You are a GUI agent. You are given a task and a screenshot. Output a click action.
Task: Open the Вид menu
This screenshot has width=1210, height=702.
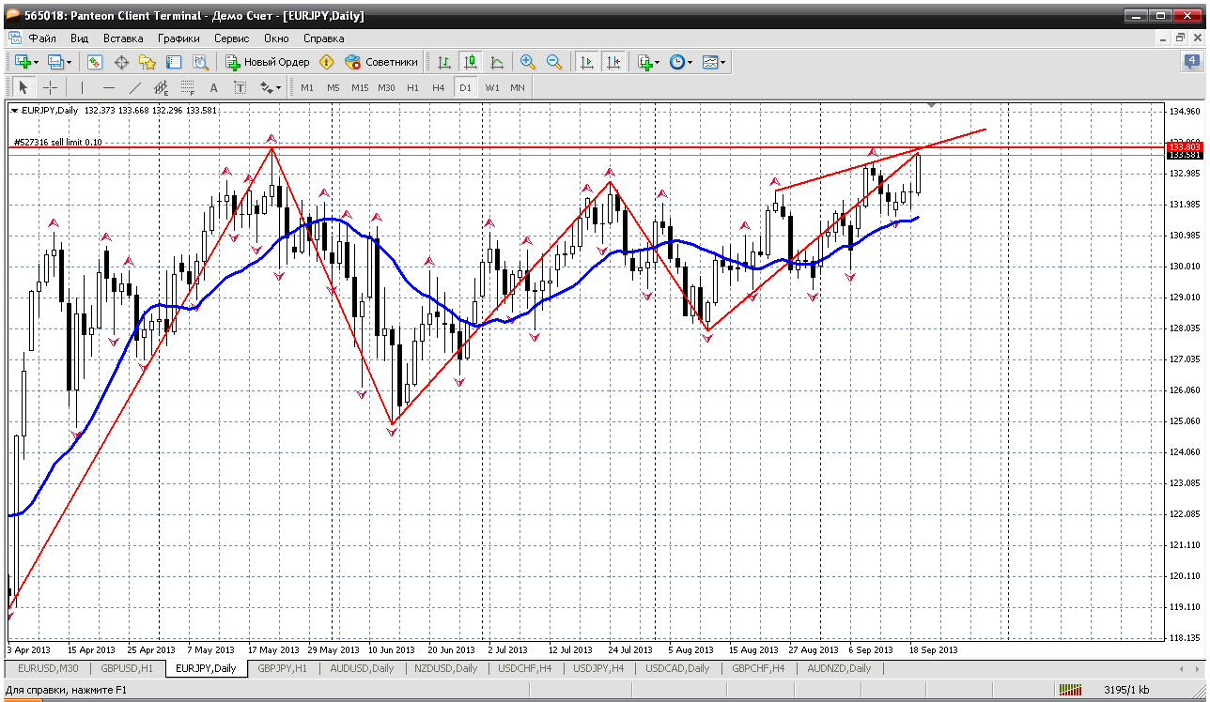coord(79,38)
